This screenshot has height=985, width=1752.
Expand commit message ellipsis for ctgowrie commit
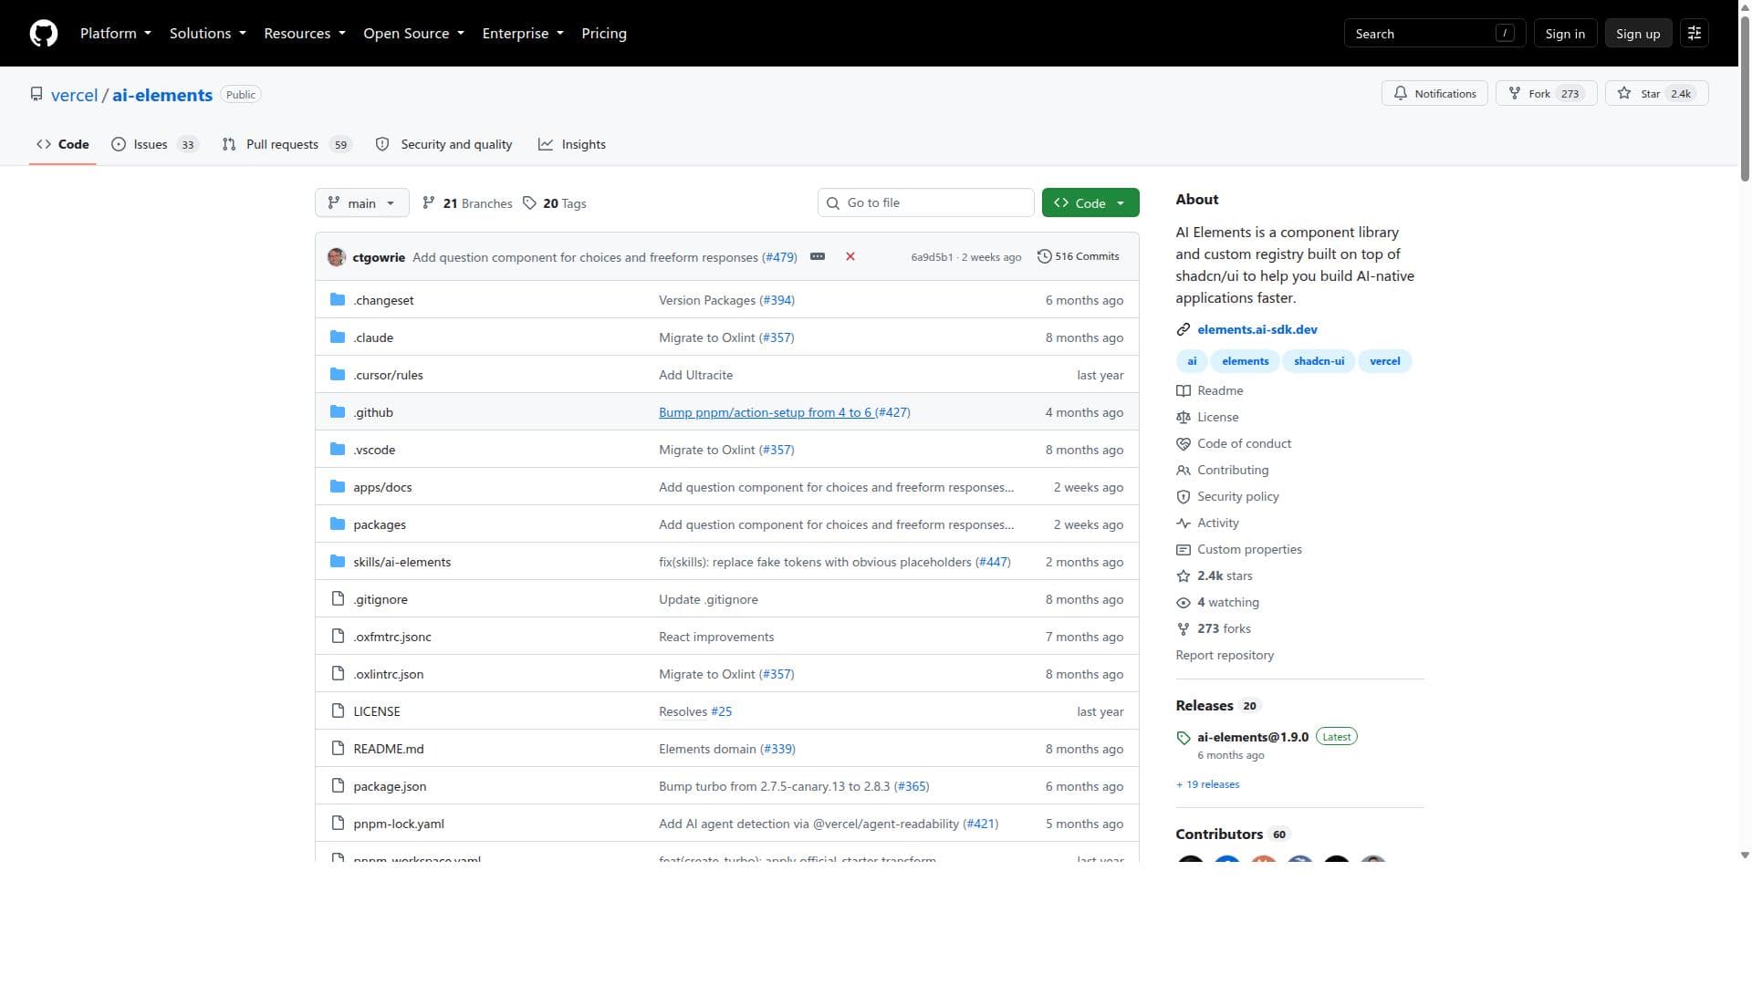click(x=818, y=257)
